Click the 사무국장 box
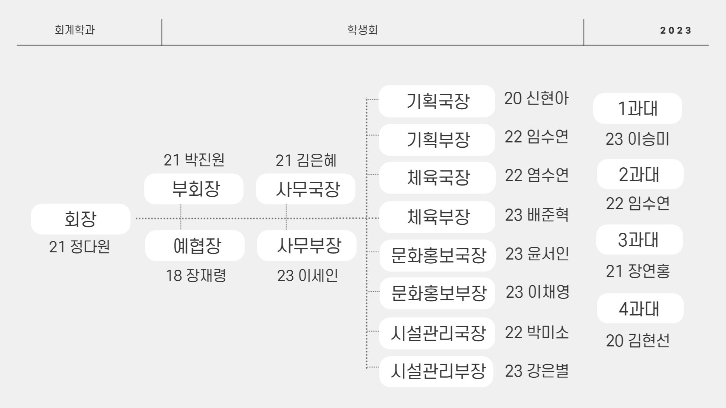 pos(306,189)
